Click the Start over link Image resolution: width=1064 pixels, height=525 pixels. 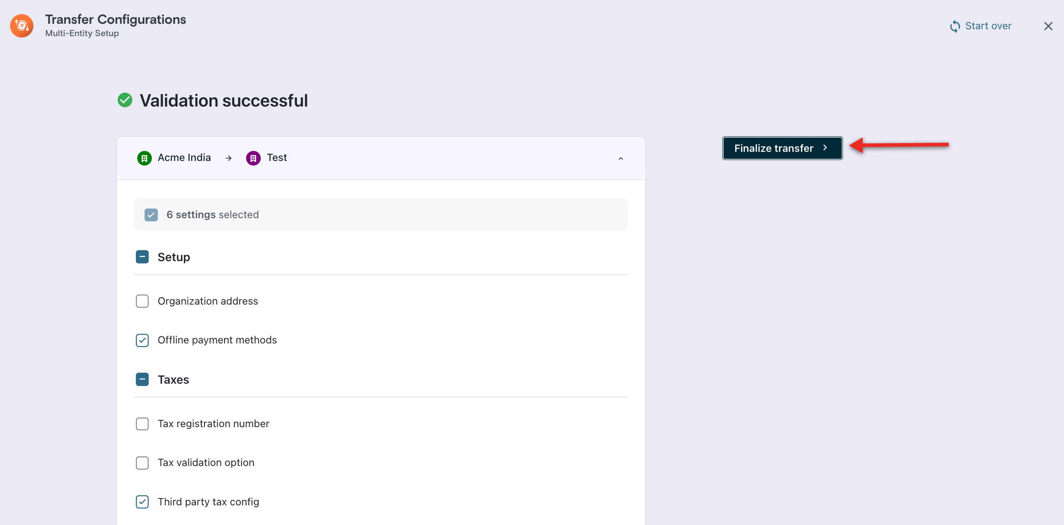point(988,26)
